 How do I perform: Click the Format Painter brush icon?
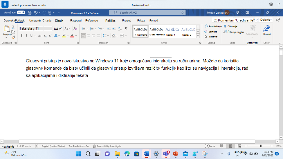(13, 37)
